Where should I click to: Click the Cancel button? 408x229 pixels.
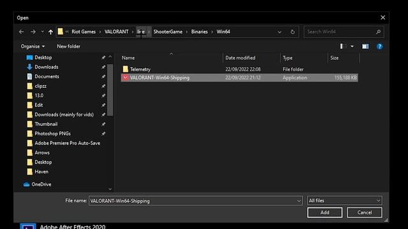point(365,212)
